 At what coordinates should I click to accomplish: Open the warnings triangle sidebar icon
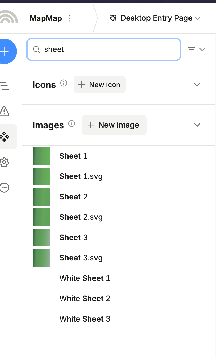tap(4, 111)
